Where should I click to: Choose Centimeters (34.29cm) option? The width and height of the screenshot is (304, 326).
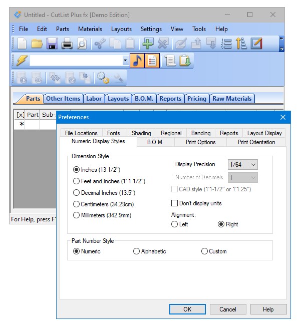pyautogui.click(x=103, y=204)
